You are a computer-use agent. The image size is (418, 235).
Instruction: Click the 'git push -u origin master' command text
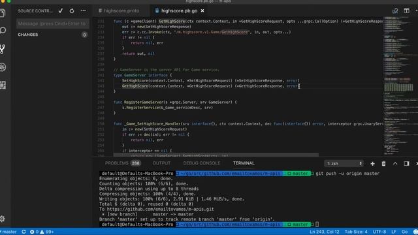pos(347,174)
